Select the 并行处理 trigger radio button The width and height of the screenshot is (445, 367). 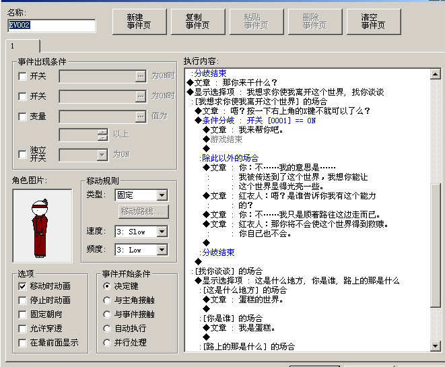point(107,343)
